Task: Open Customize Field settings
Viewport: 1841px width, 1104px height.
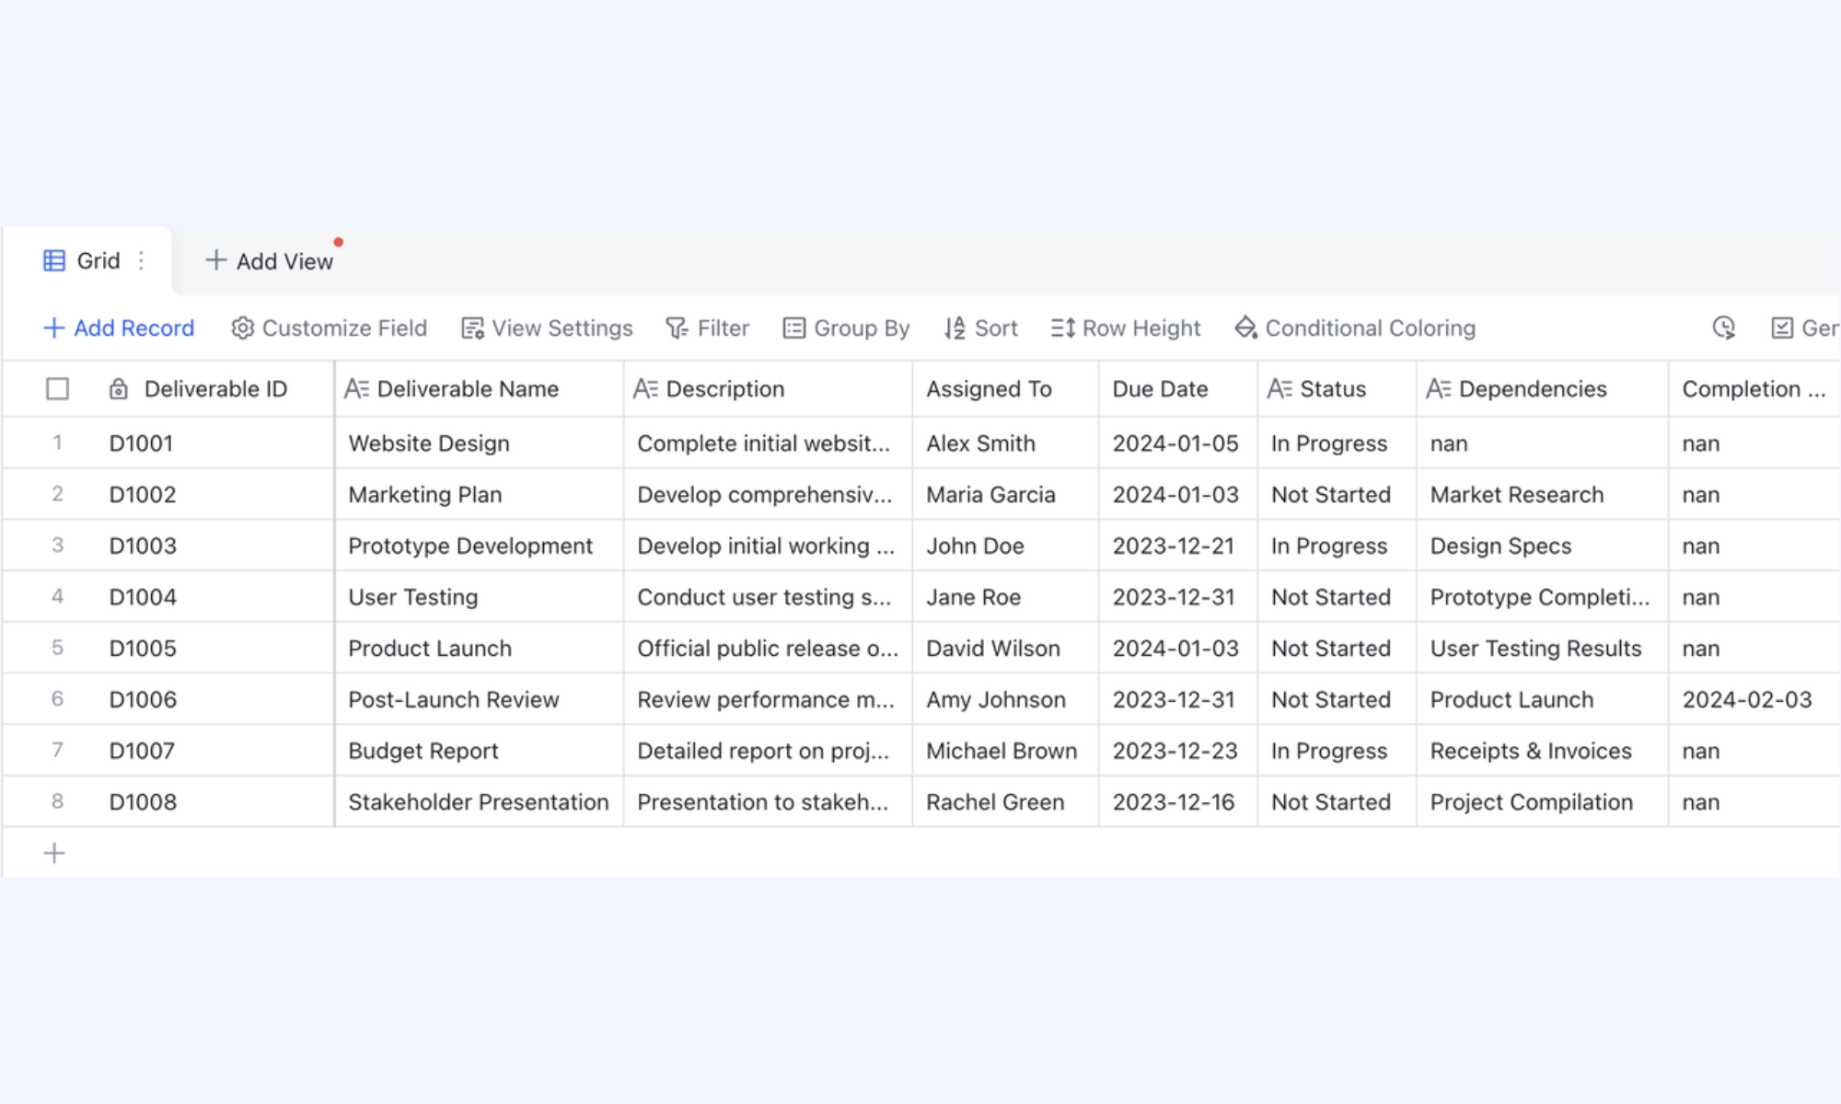Action: [329, 328]
